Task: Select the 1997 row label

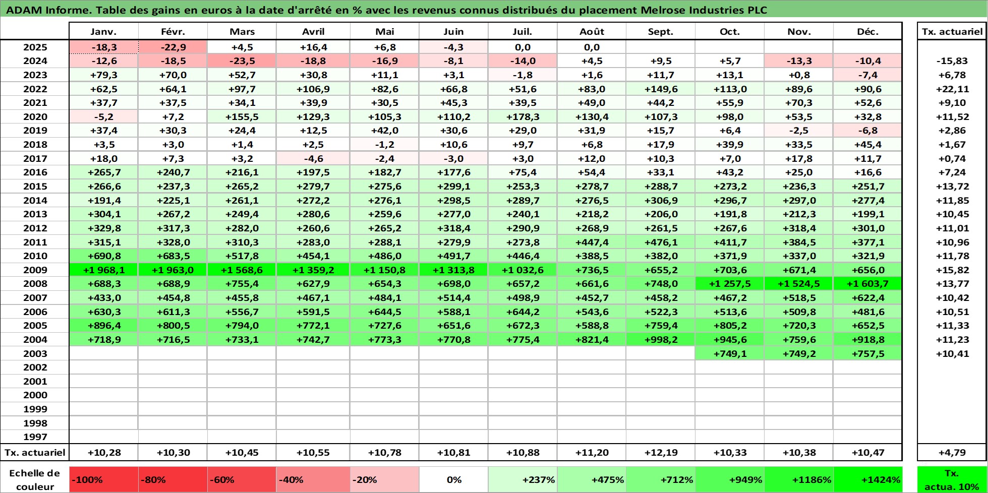Action: pos(35,437)
